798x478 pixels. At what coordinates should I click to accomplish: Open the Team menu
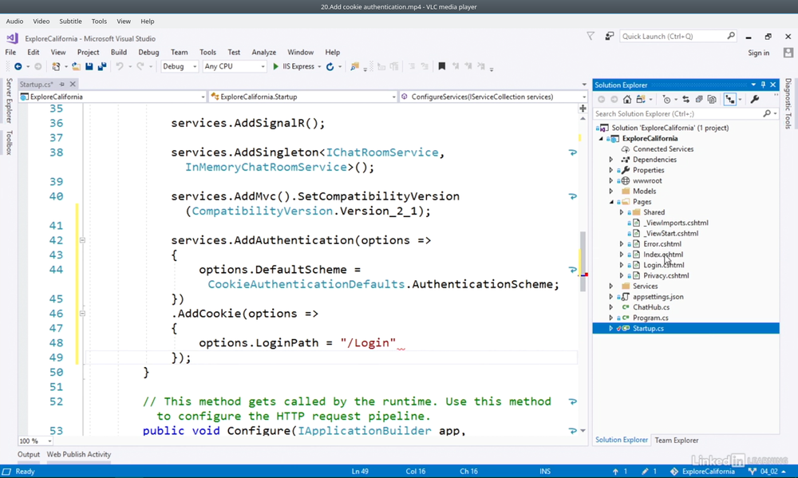pos(179,53)
